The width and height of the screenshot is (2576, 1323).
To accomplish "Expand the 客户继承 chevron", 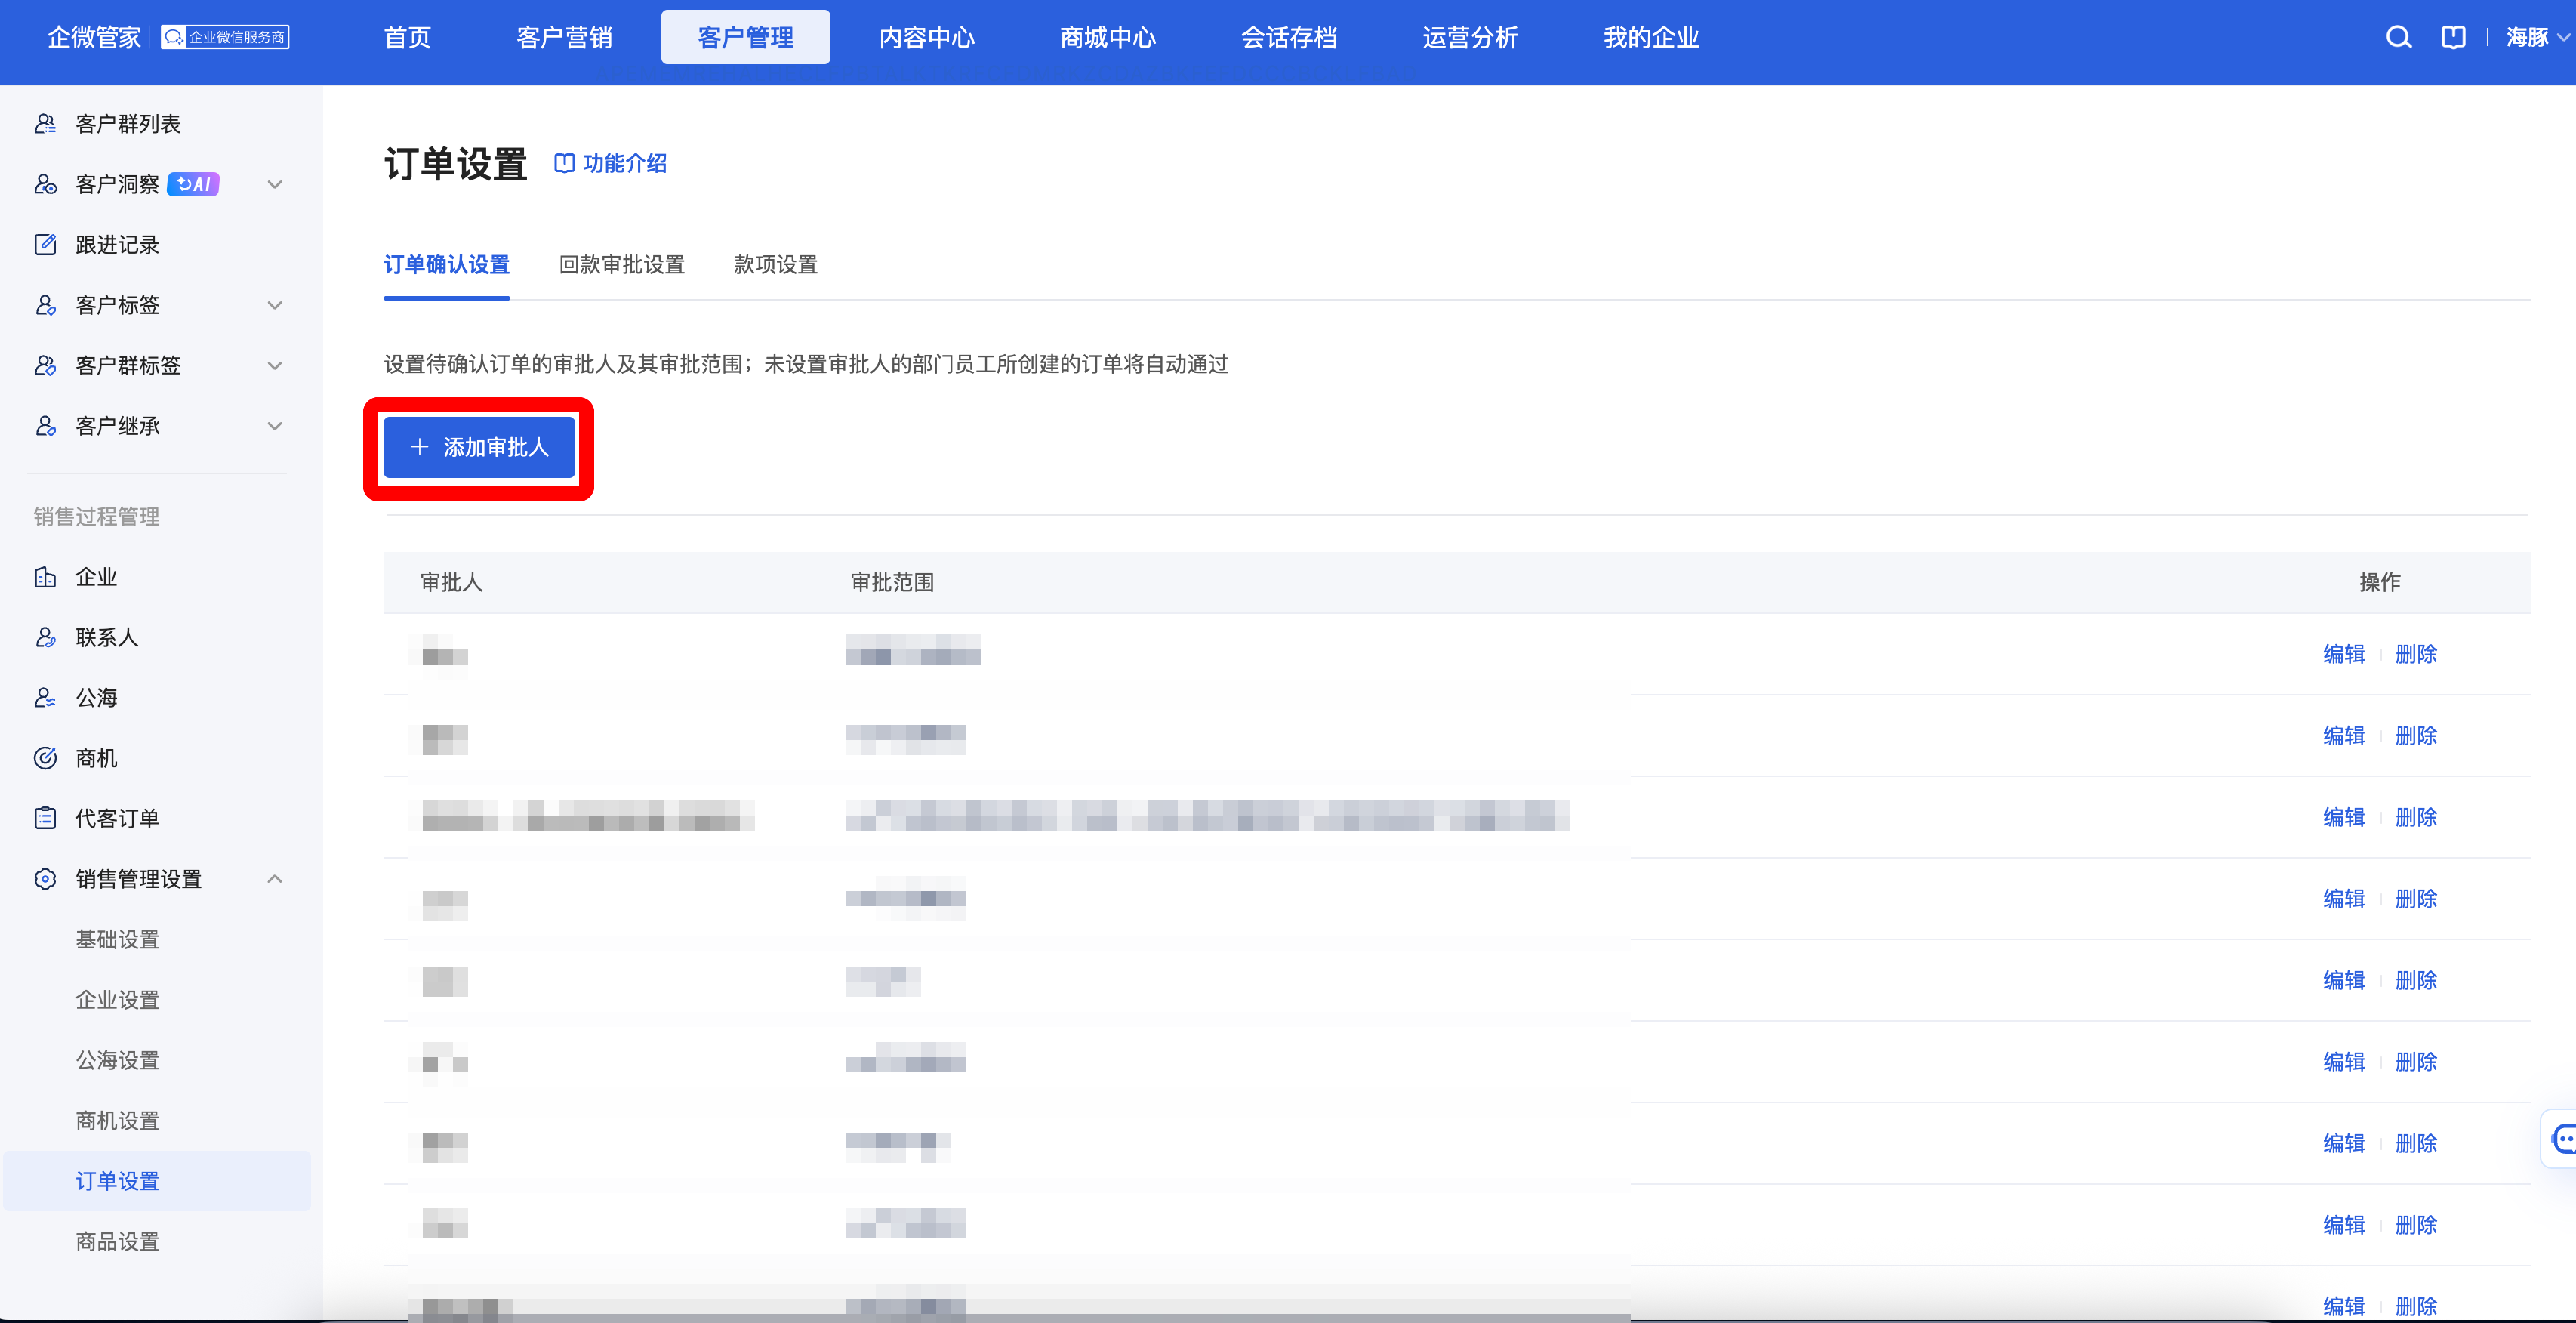I will (x=275, y=426).
